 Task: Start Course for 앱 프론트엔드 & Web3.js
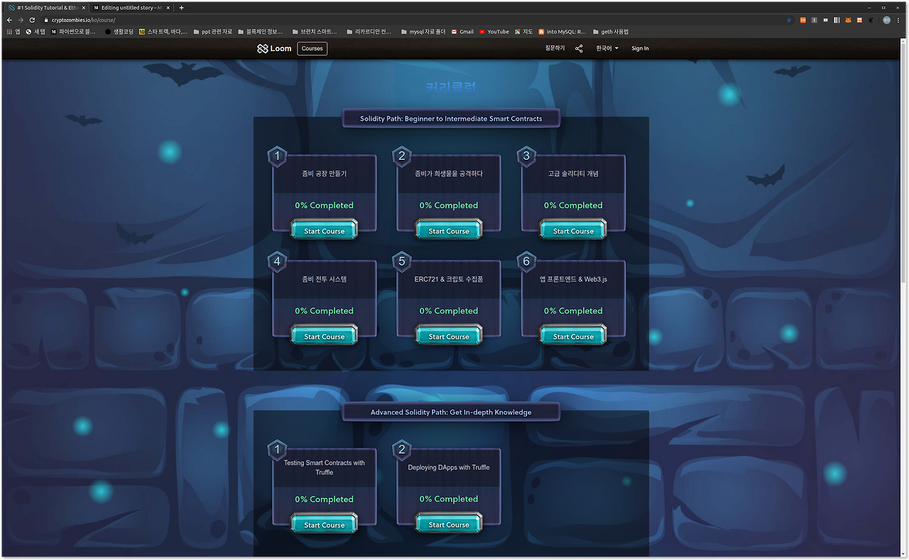click(573, 336)
